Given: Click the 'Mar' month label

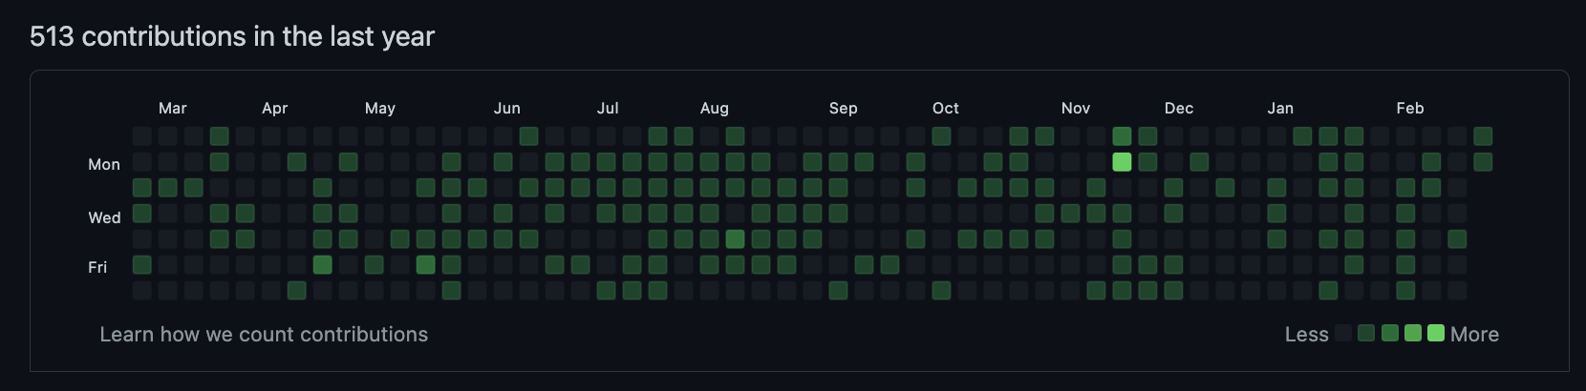Looking at the screenshot, I should (173, 109).
